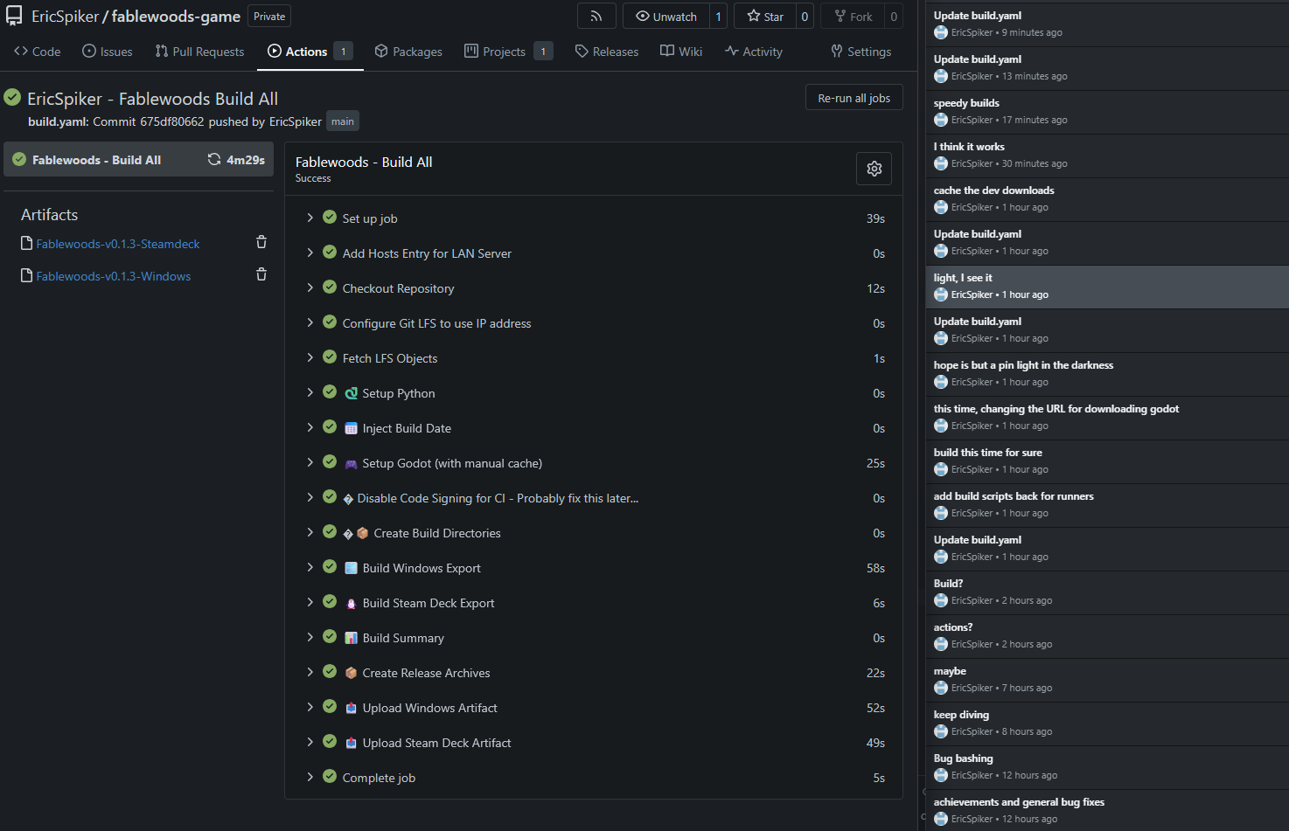Click the RSS feed icon button
Viewport: 1289px width, 831px height.
[x=596, y=16]
